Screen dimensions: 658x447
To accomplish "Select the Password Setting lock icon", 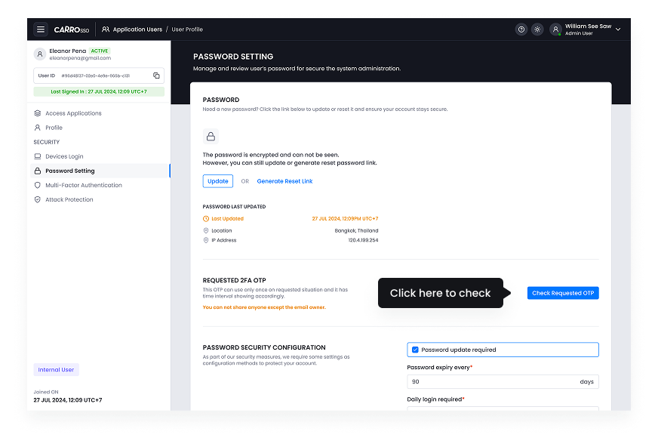I will (38, 171).
